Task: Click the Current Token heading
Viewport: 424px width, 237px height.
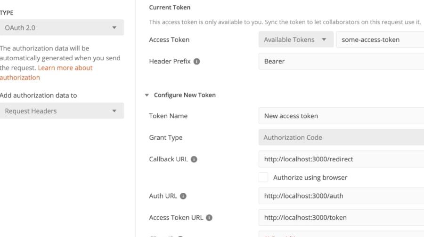Action: 170,8
